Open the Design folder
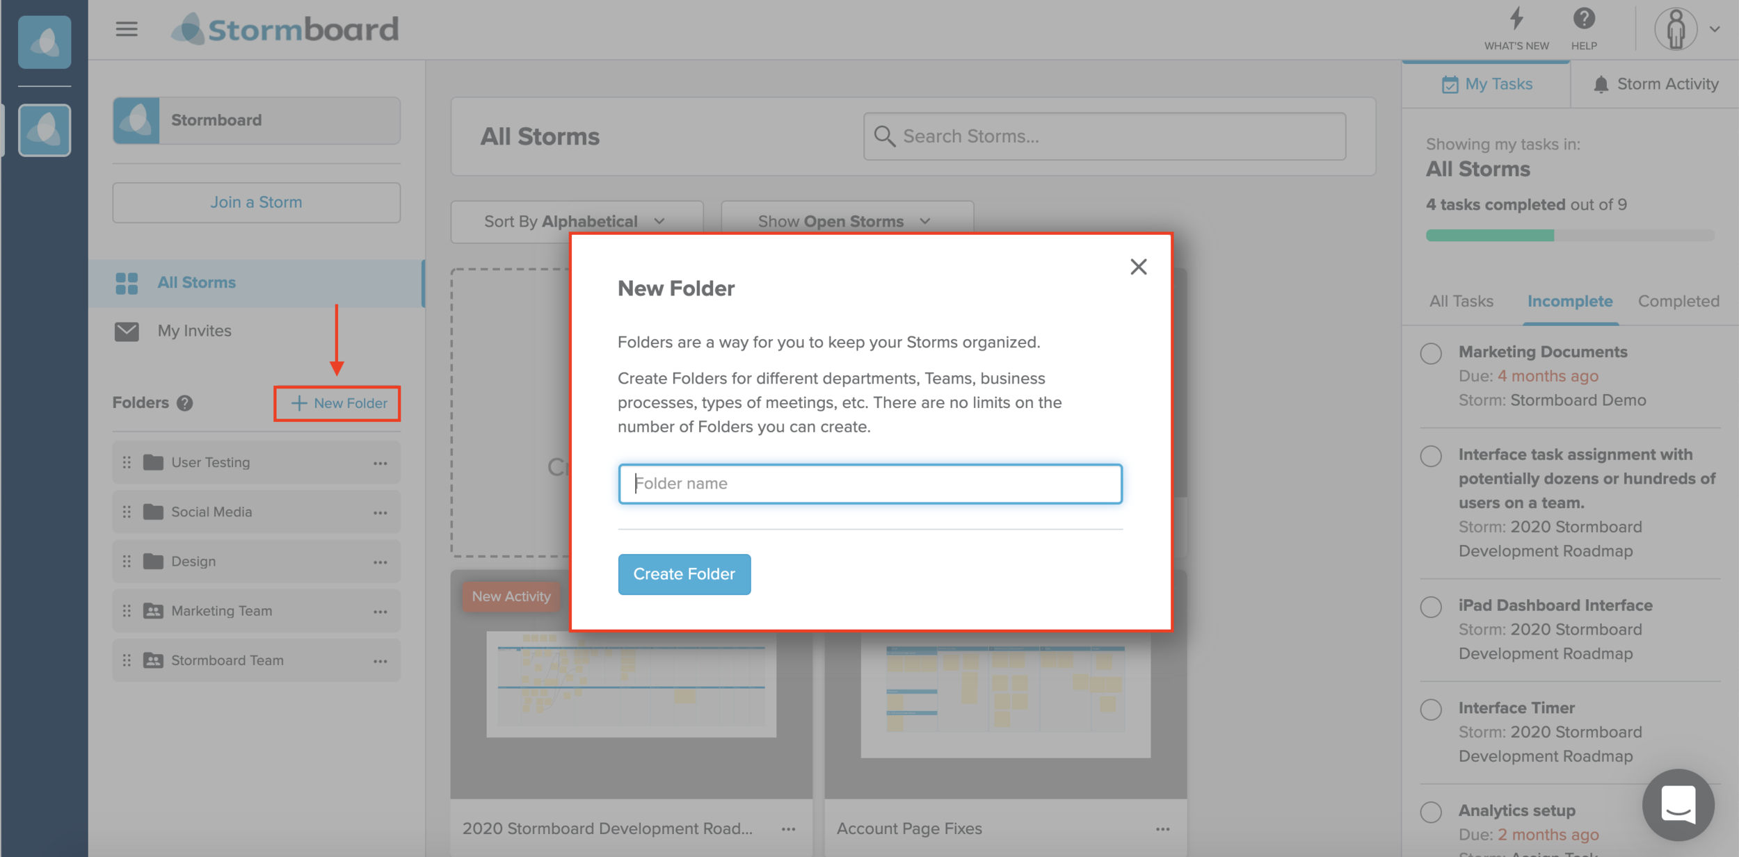Viewport: 1739px width, 857px height. [x=257, y=561]
